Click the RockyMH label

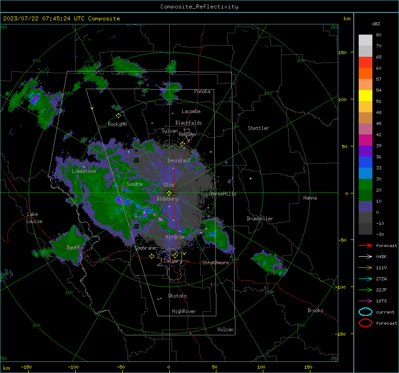(117, 124)
